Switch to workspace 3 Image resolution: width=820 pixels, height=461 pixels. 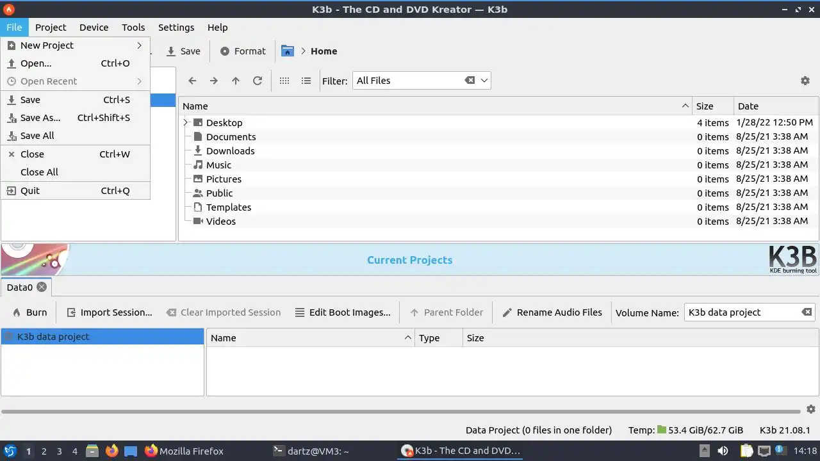pos(59,451)
